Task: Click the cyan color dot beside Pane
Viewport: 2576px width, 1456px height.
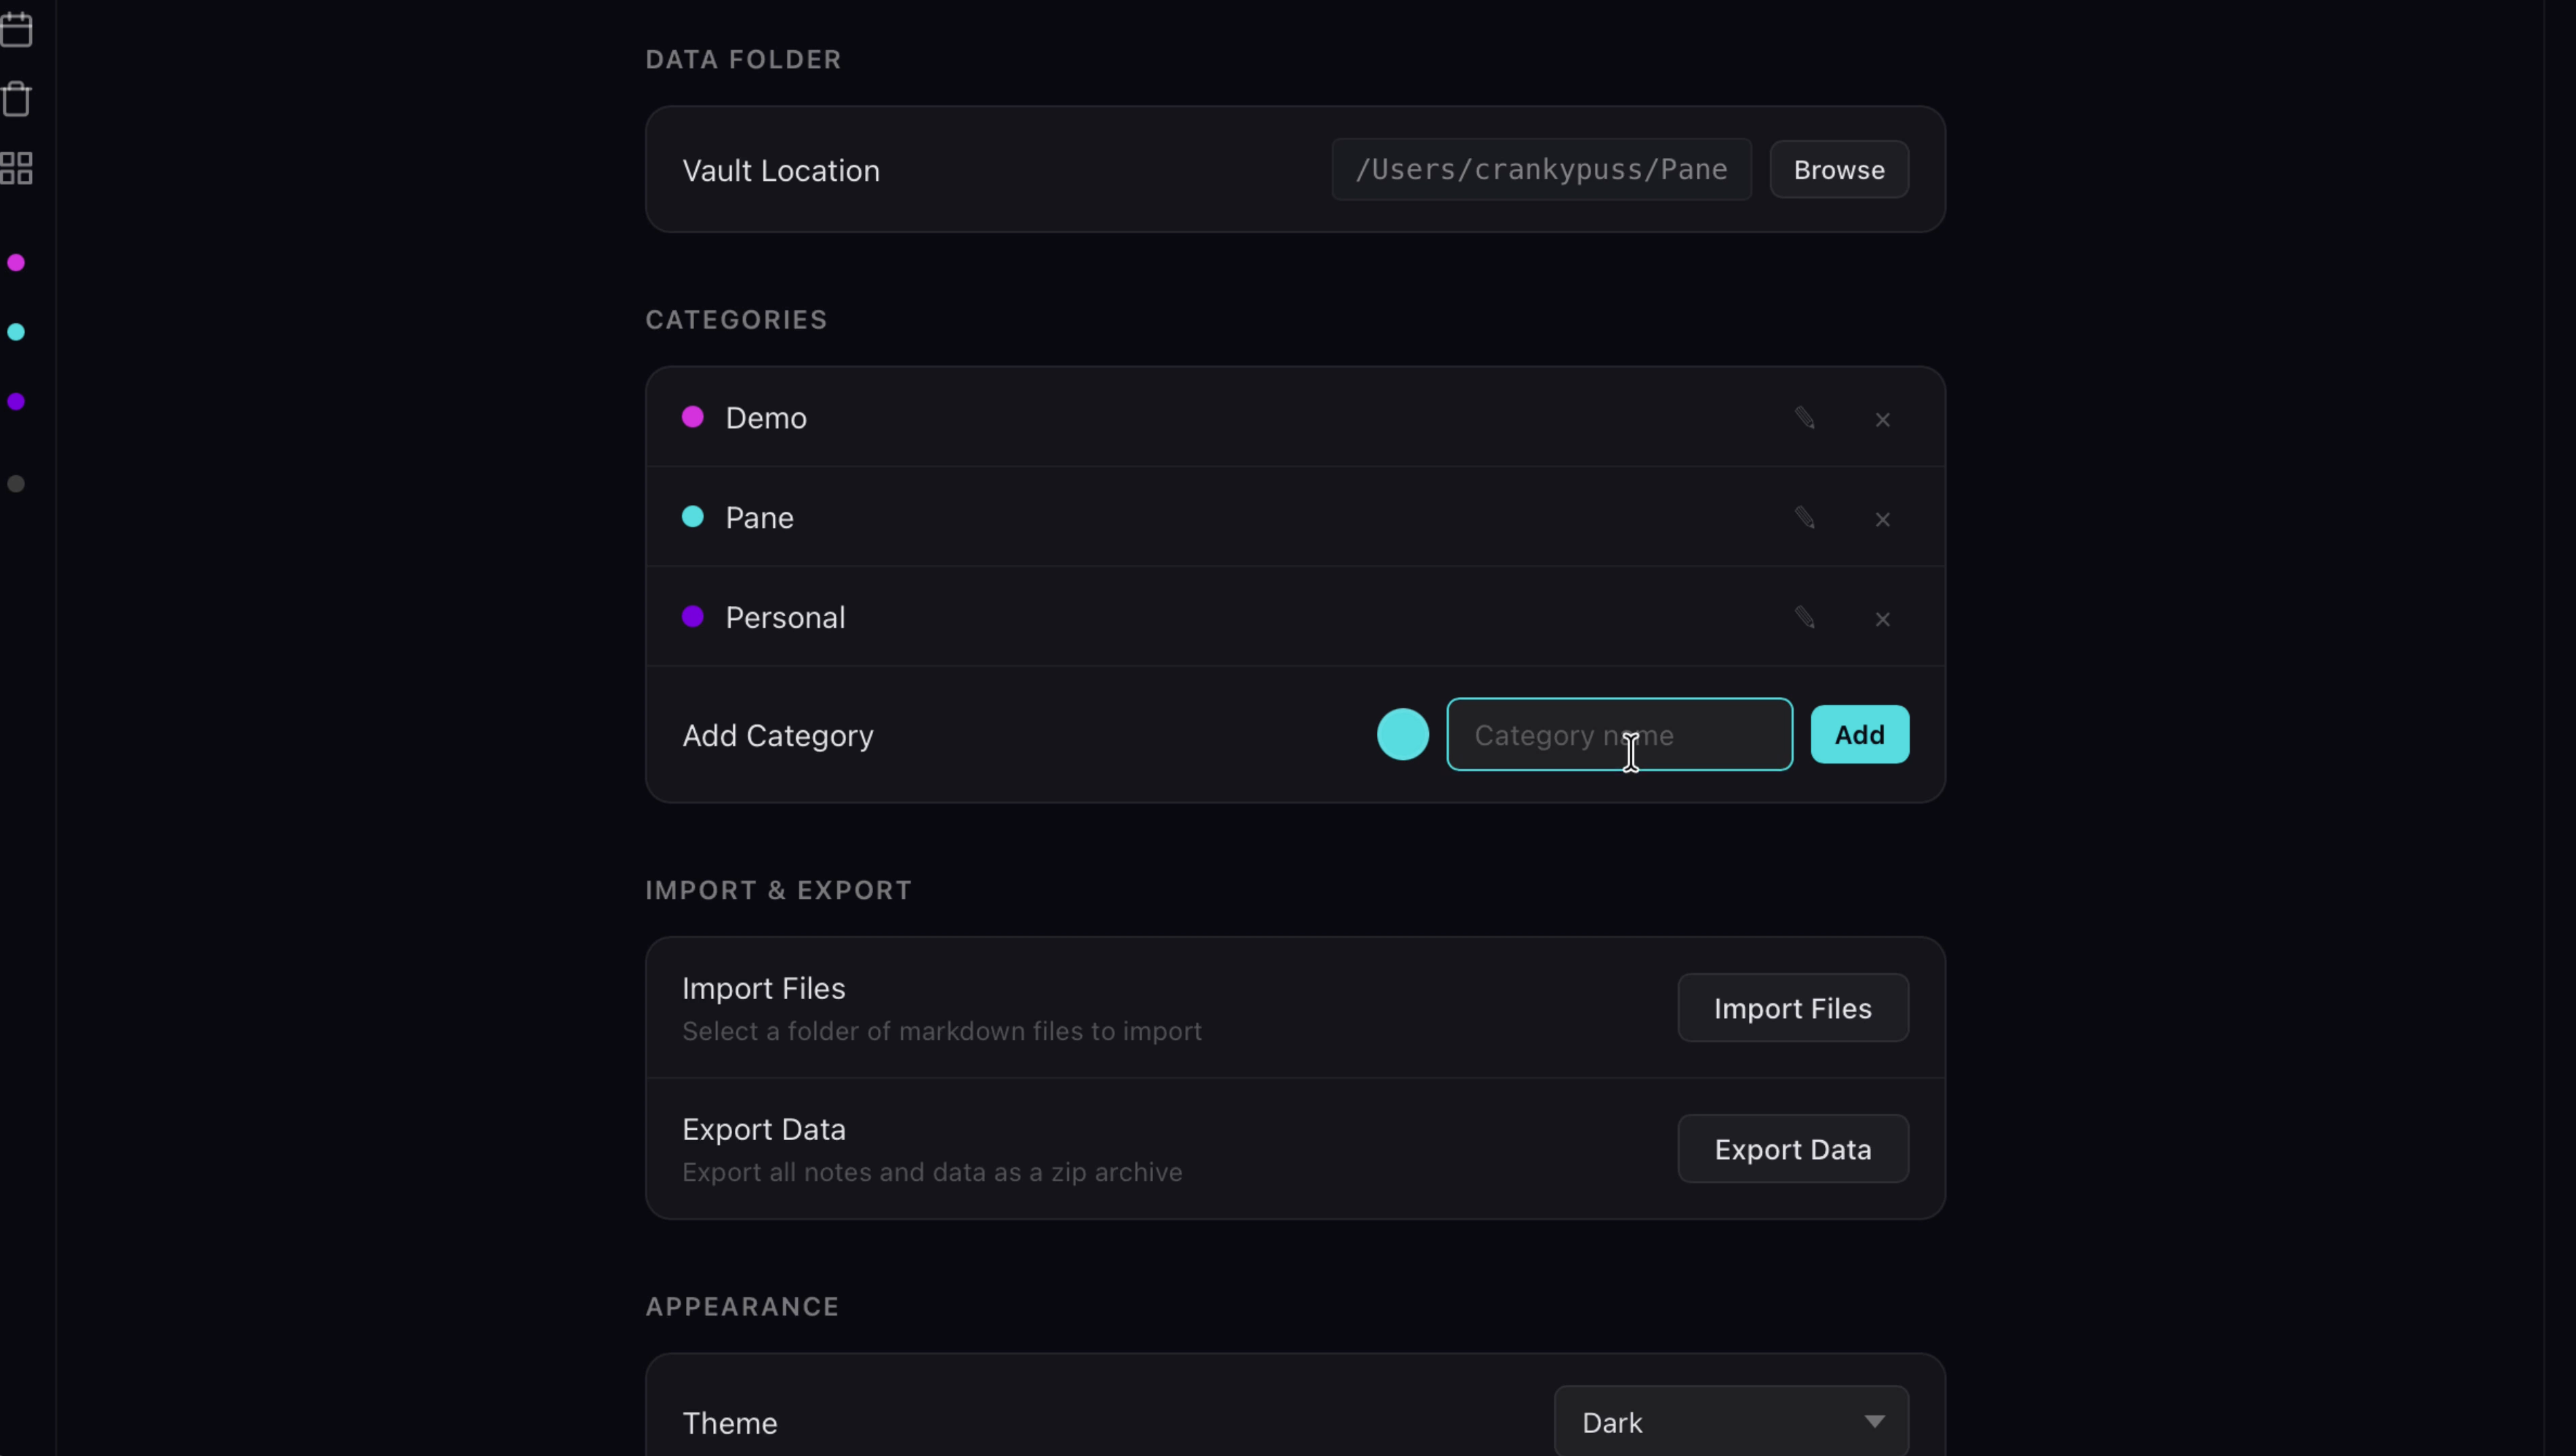Action: [x=693, y=517]
